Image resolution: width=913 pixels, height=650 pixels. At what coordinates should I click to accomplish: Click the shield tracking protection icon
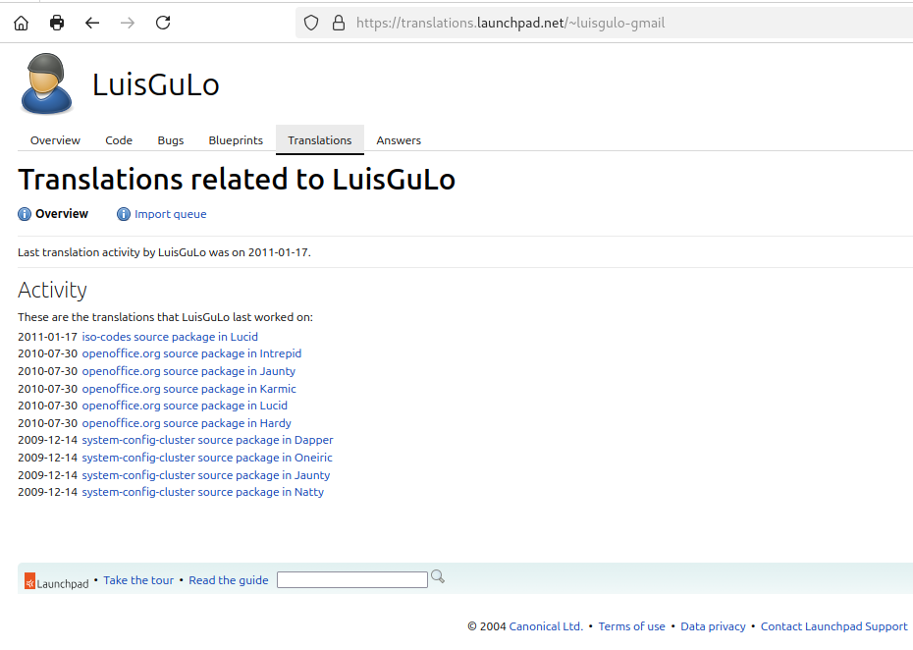(x=311, y=23)
